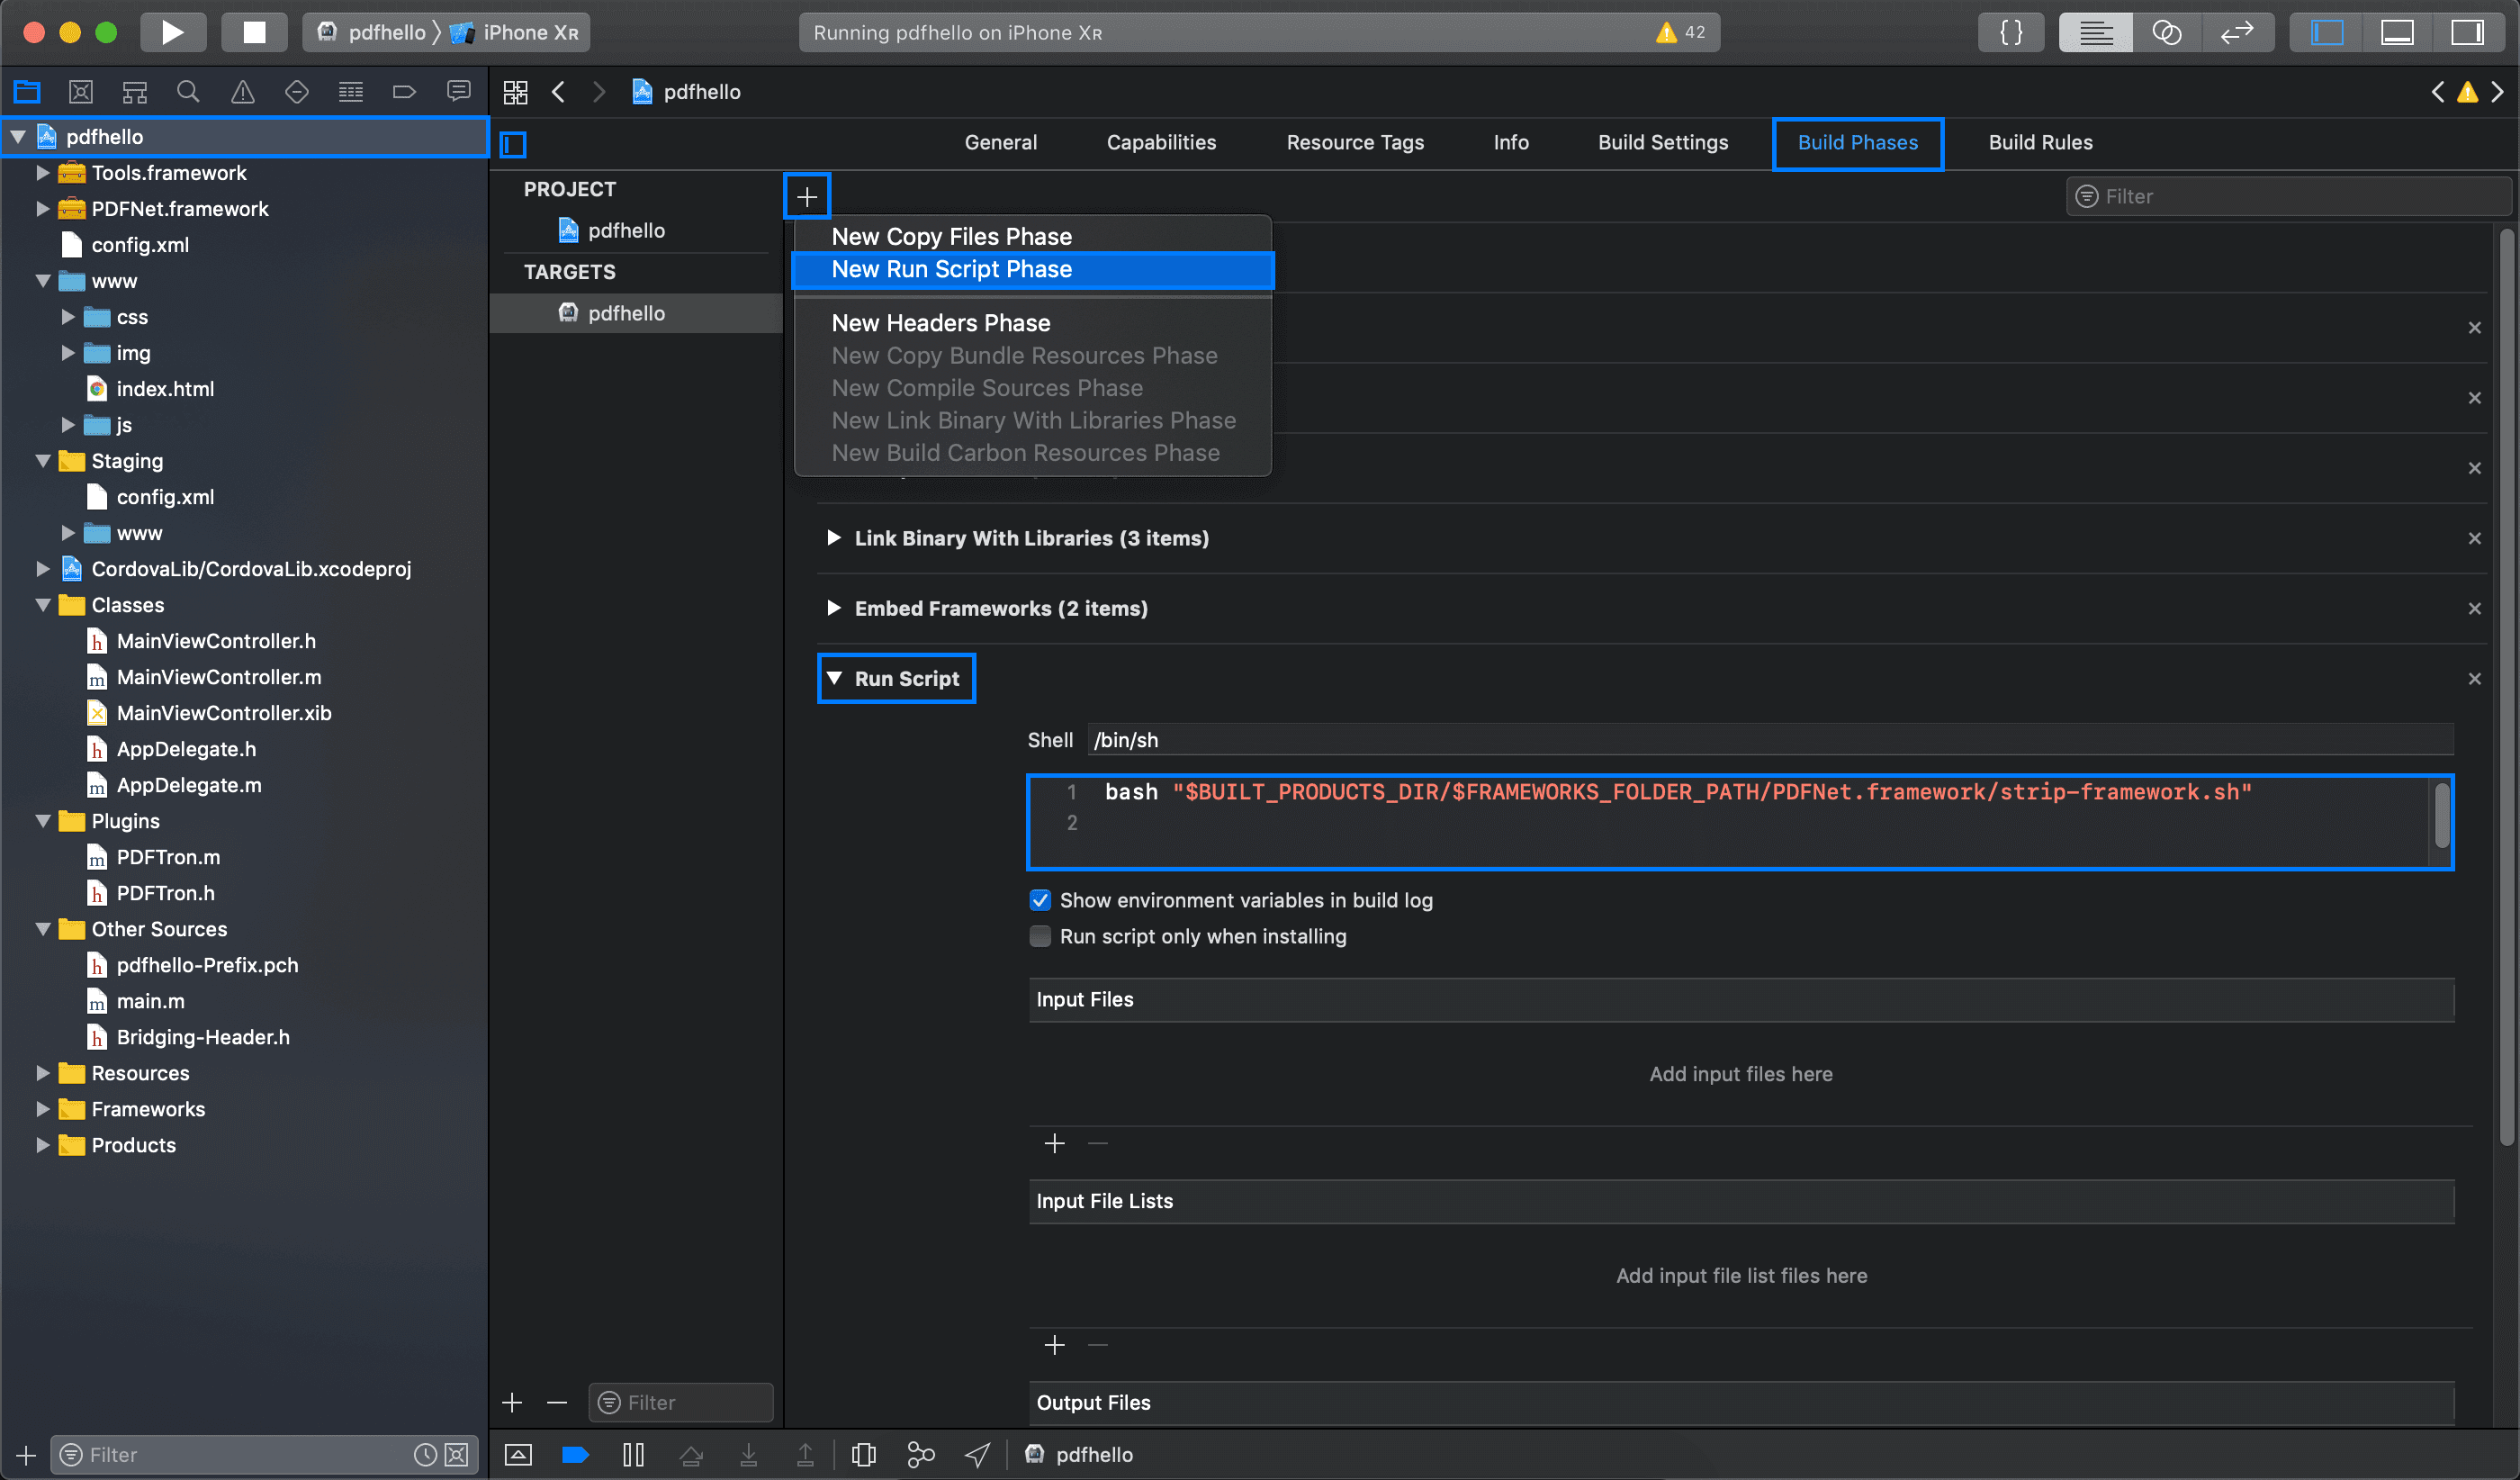Show the Breakpoint navigator icon
Screen dimensions: 2520x1480
pos(404,92)
